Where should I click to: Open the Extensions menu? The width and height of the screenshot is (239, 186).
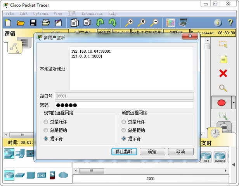pyautogui.click(x=92, y=14)
